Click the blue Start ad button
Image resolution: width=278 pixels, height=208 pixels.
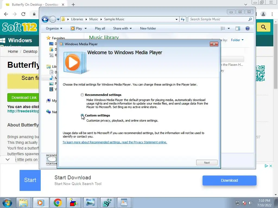[30, 180]
